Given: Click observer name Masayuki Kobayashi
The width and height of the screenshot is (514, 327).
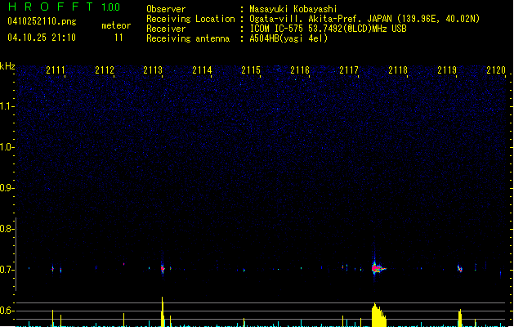Looking at the screenshot, I should pyautogui.click(x=293, y=9).
